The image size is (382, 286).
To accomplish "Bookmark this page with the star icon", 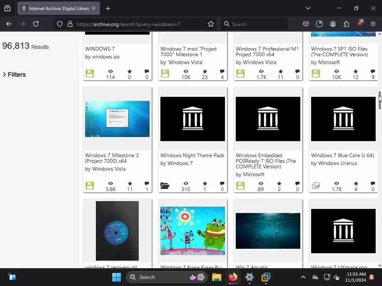I will [x=211, y=24].
